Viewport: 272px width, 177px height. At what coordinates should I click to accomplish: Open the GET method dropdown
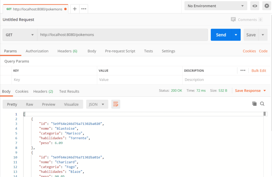(x=20, y=35)
